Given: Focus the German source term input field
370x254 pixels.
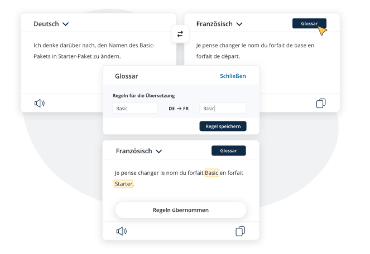Looking at the screenshot, I should (135, 109).
